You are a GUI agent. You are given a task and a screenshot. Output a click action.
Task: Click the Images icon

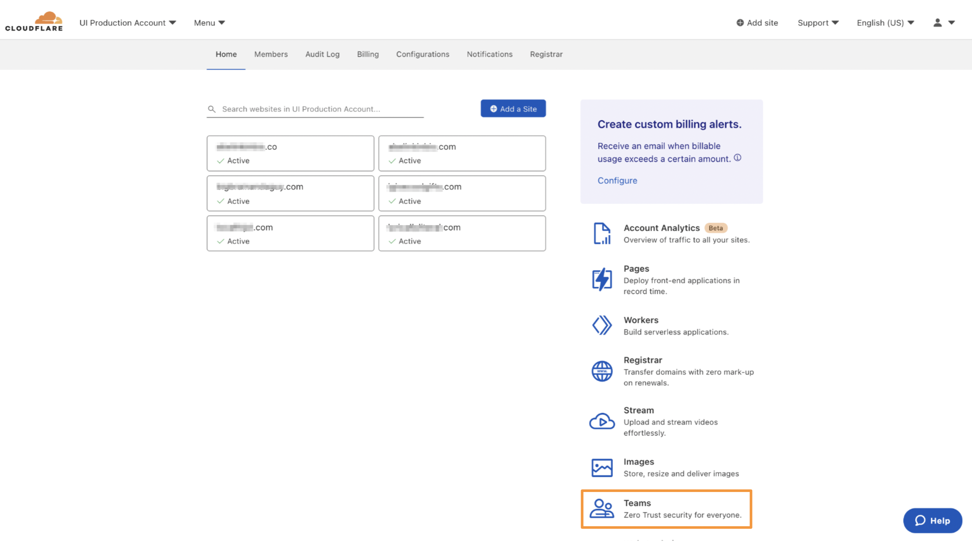point(602,467)
